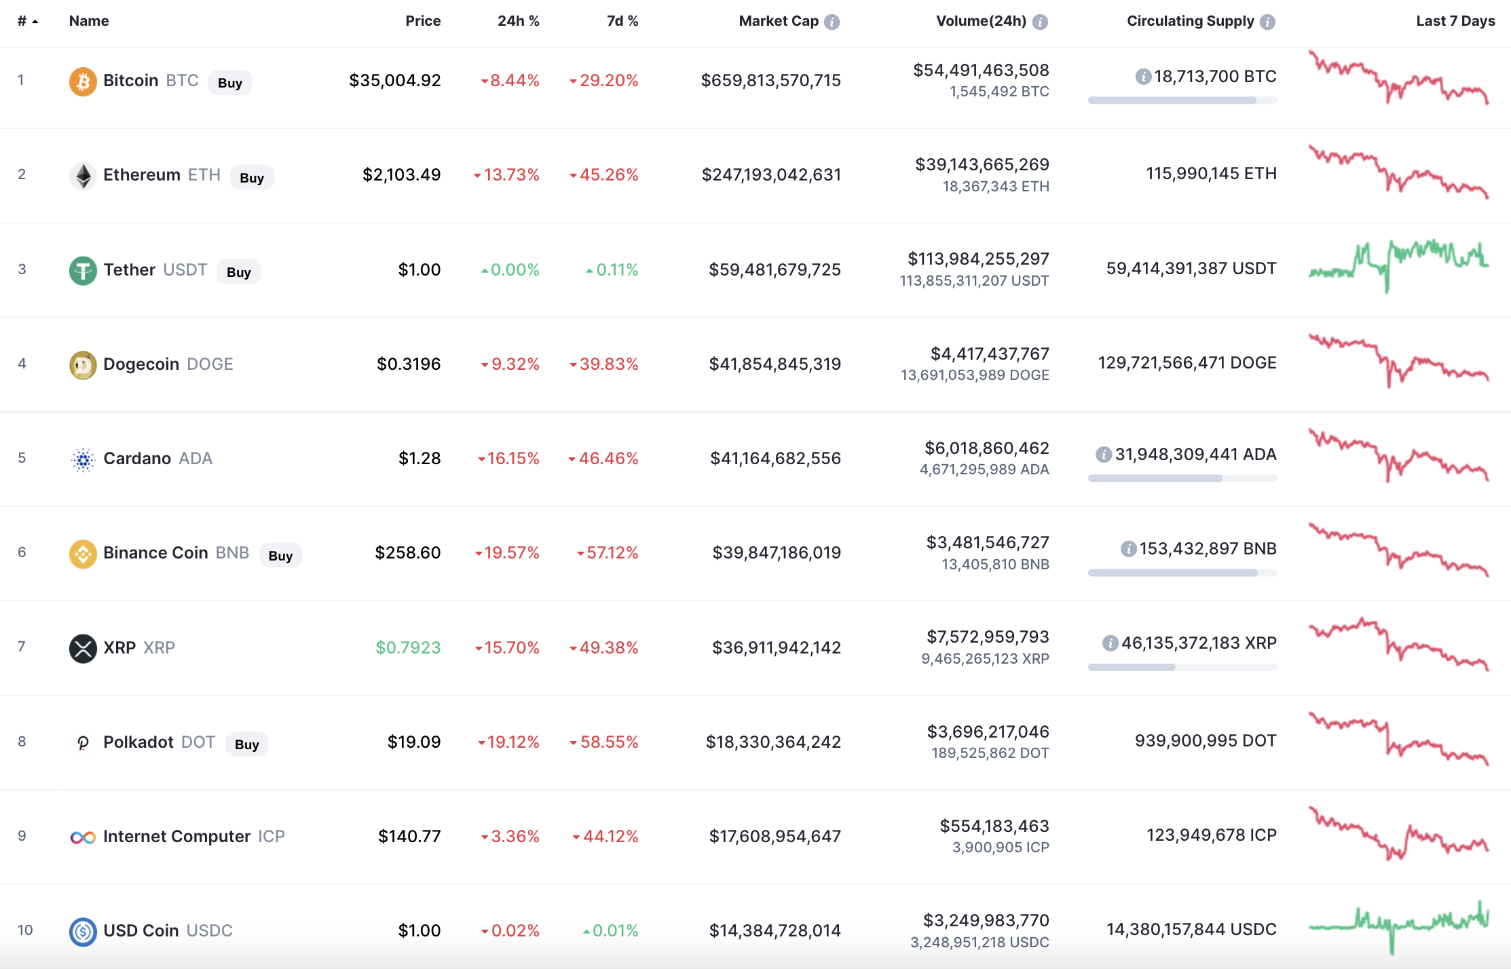Click the info icon beside XRP supply
Image resolution: width=1511 pixels, height=969 pixels.
point(1110,643)
